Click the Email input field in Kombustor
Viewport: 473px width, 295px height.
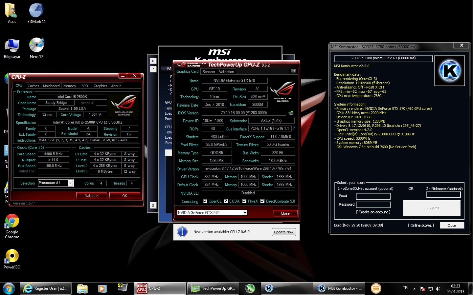point(373,196)
